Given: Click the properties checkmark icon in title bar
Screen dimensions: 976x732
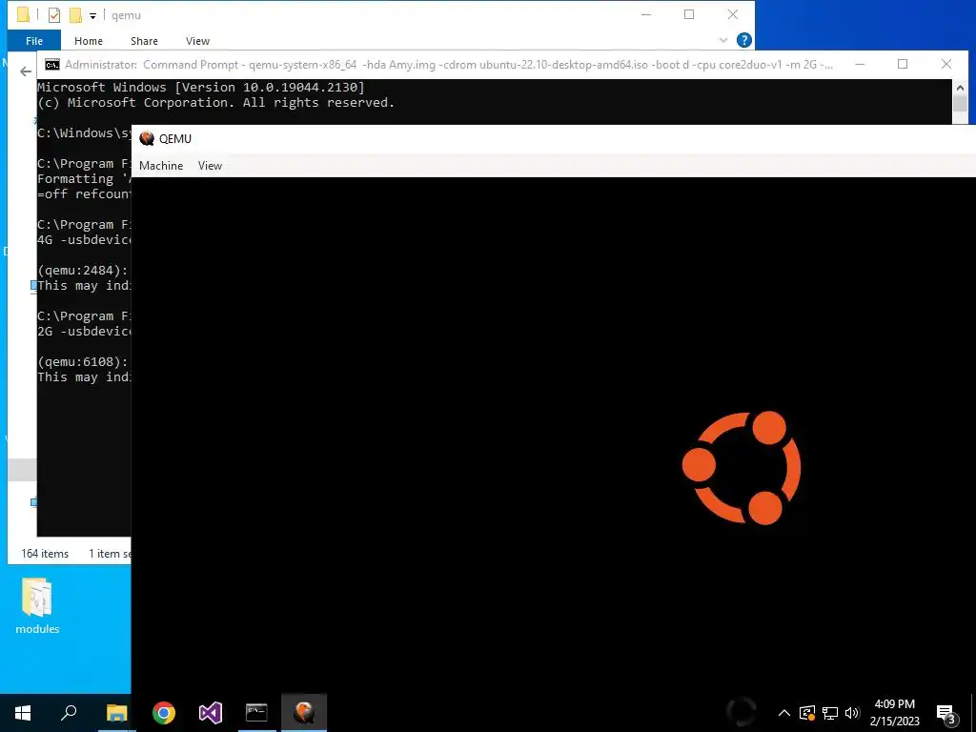Looking at the screenshot, I should [x=54, y=15].
